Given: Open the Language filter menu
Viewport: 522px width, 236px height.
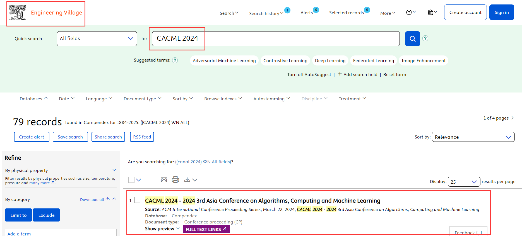Looking at the screenshot, I should click(x=99, y=99).
